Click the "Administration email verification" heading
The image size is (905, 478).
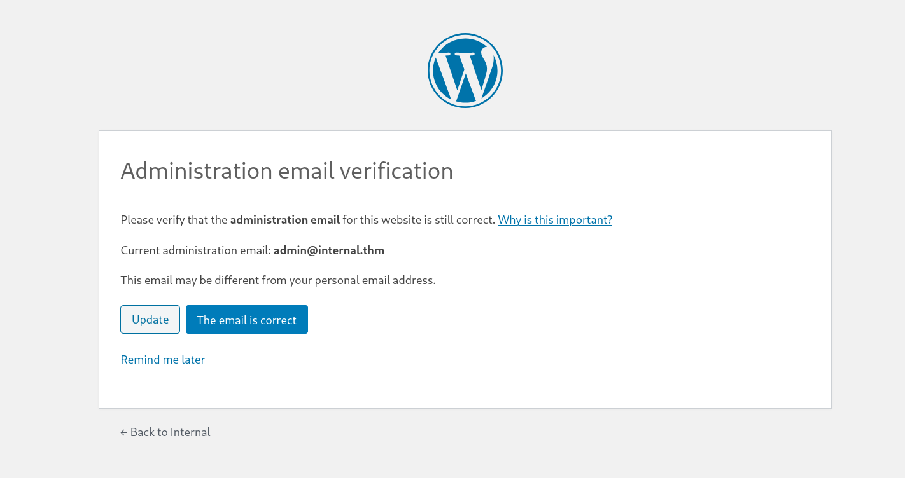click(x=287, y=171)
